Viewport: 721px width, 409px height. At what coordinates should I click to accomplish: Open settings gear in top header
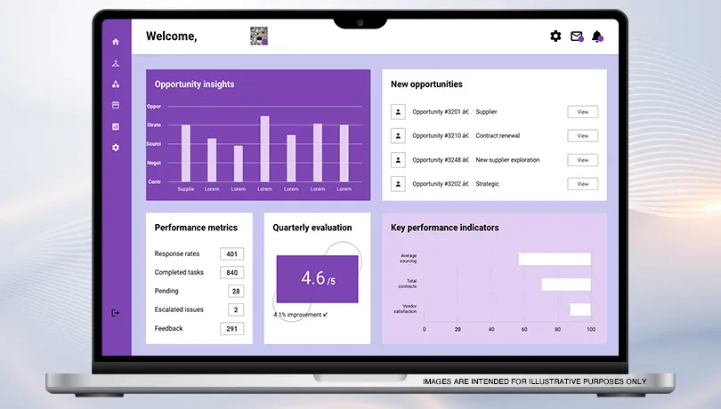[555, 36]
